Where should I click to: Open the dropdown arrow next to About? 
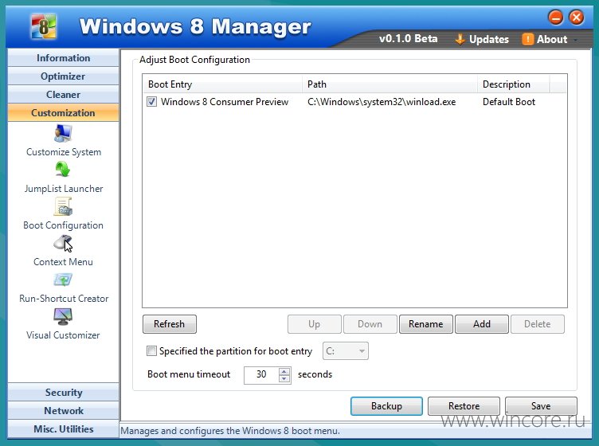pos(575,39)
